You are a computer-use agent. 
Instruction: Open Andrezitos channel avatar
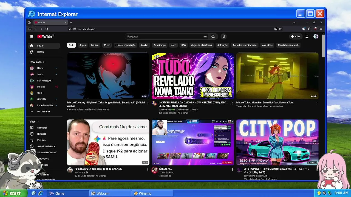[70, 170]
